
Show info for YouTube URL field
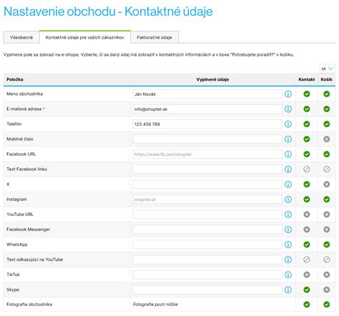[288, 214]
